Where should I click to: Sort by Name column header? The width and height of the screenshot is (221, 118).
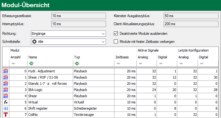tap(33, 57)
